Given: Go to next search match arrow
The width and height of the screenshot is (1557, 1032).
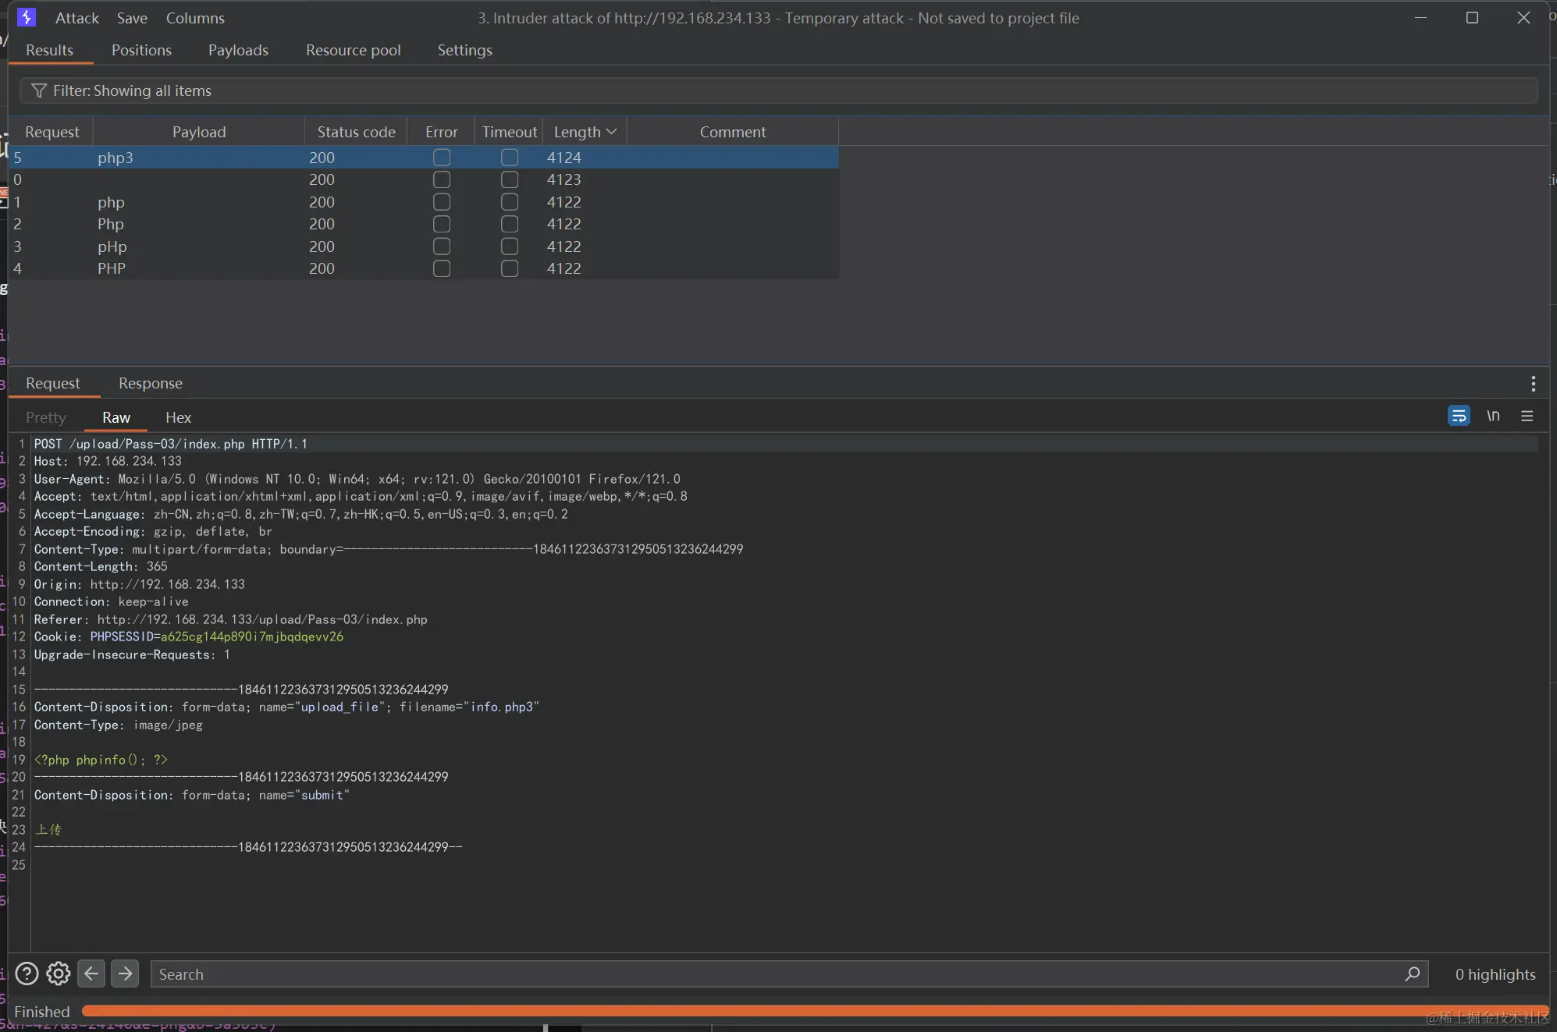Looking at the screenshot, I should [125, 973].
